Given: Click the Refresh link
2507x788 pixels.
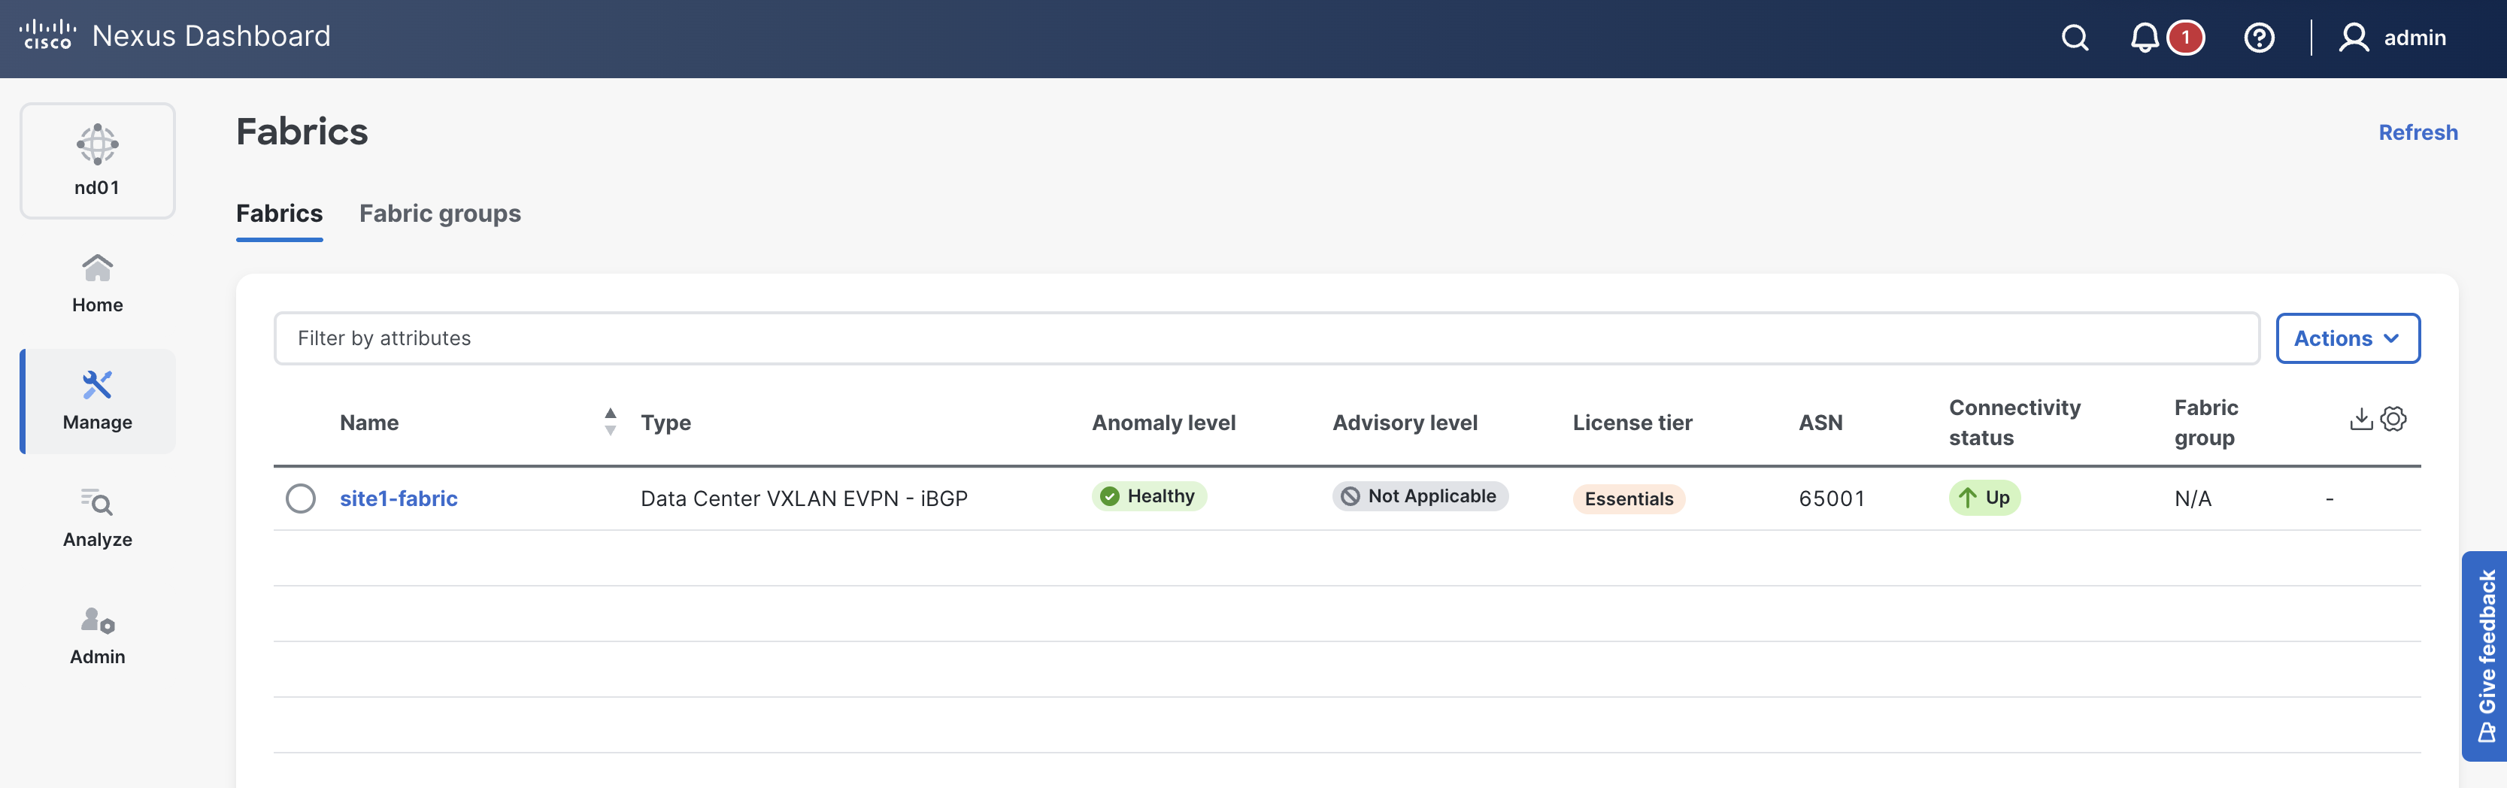Looking at the screenshot, I should click(2418, 132).
